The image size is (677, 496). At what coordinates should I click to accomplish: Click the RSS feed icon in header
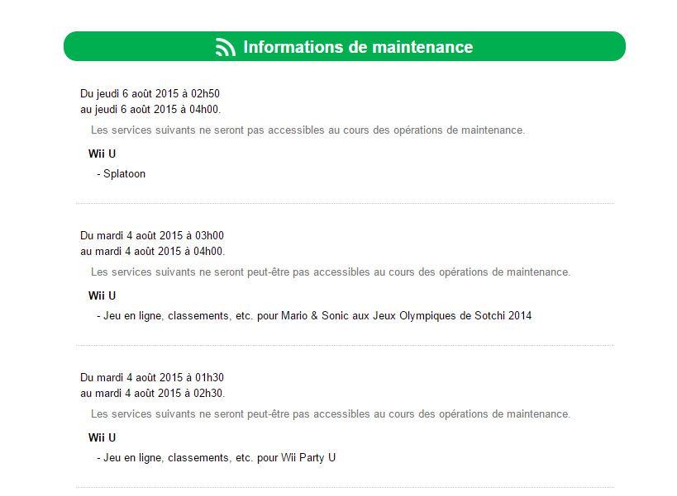coord(226,47)
